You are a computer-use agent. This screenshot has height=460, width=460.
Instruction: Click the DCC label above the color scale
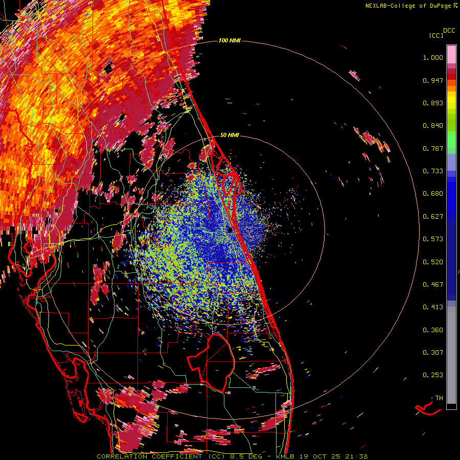coord(449,31)
